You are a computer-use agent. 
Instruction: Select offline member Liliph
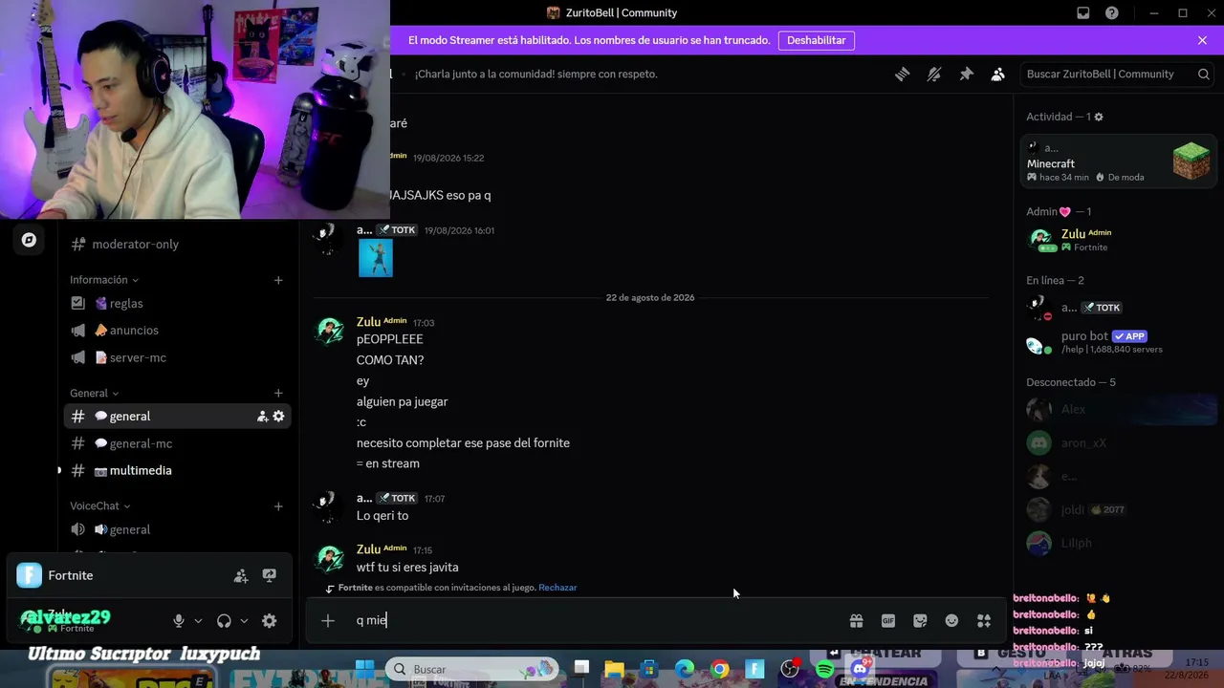point(1118,543)
